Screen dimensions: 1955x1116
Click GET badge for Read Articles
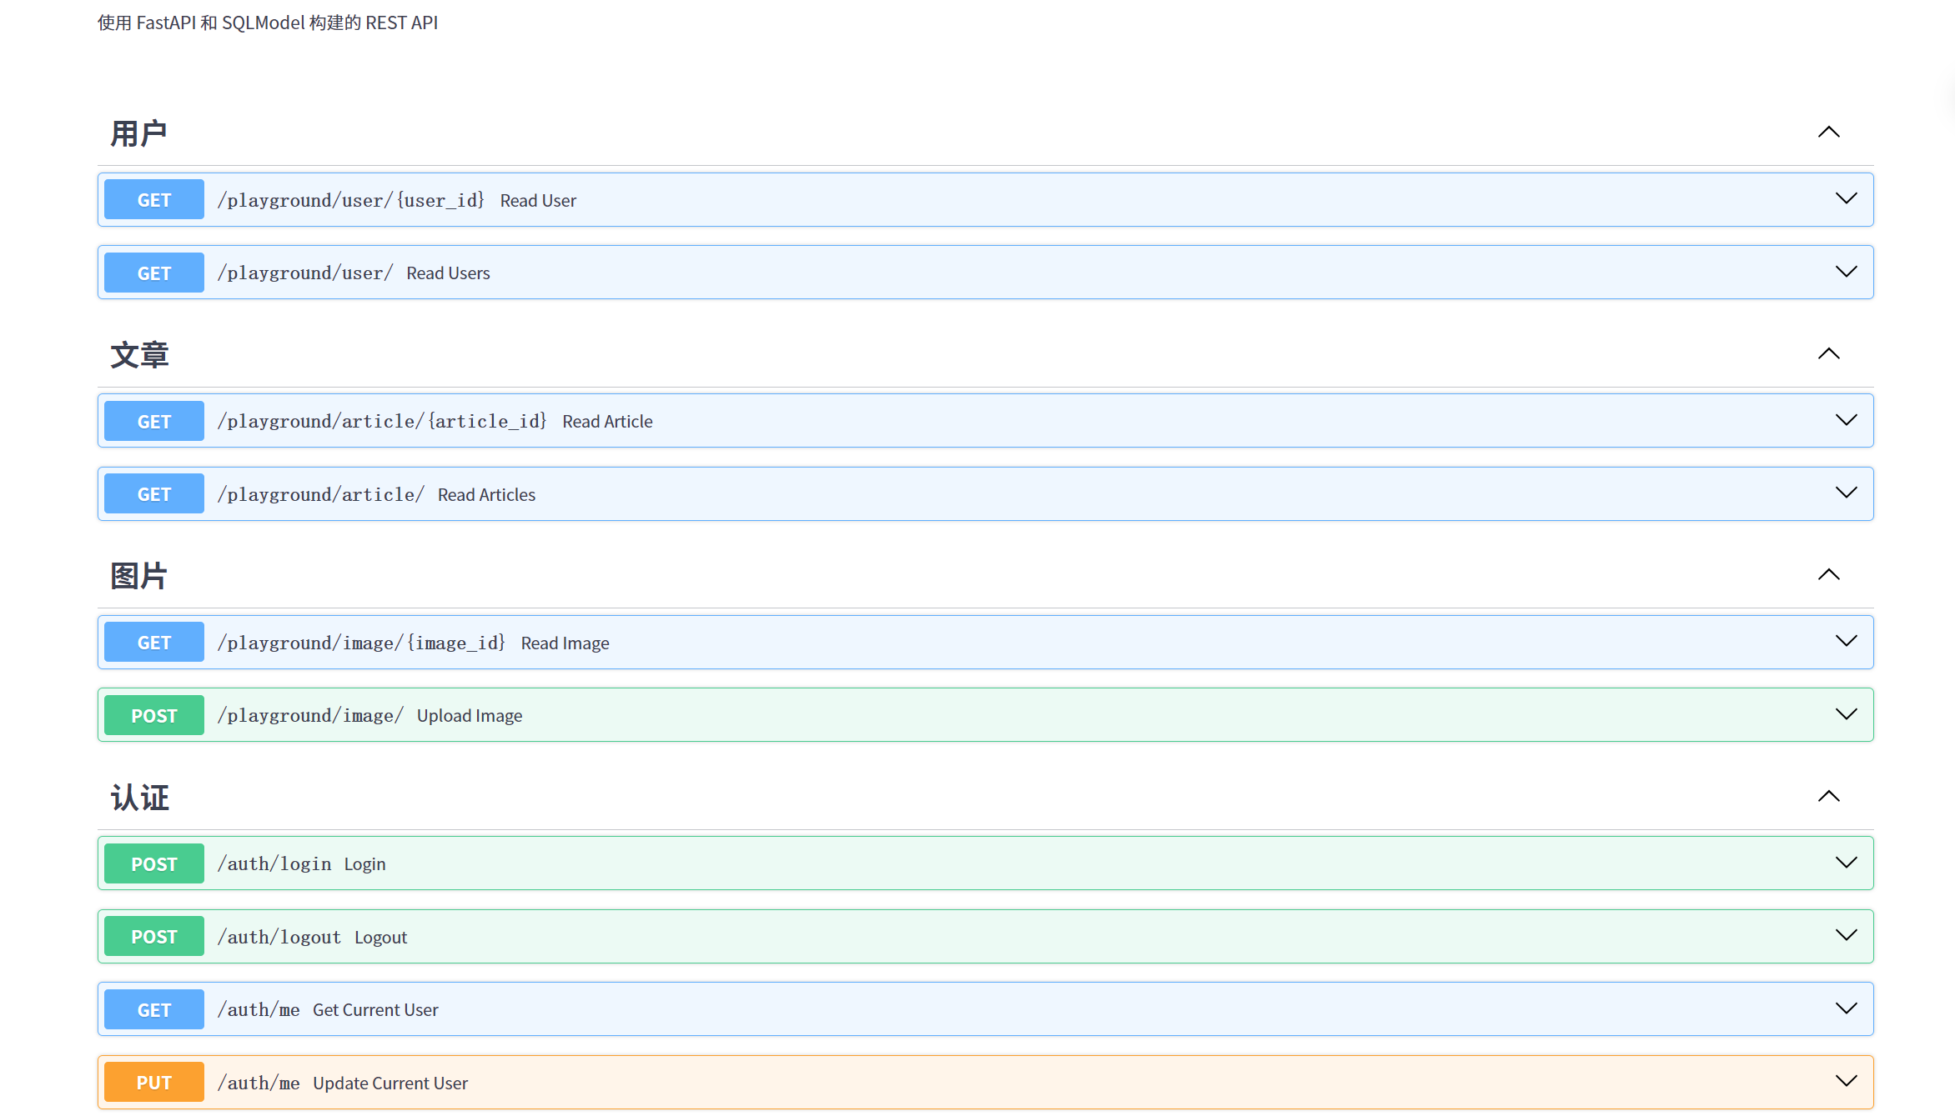[x=154, y=494]
